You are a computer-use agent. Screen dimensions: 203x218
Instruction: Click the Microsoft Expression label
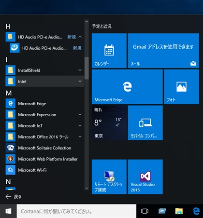37,115
